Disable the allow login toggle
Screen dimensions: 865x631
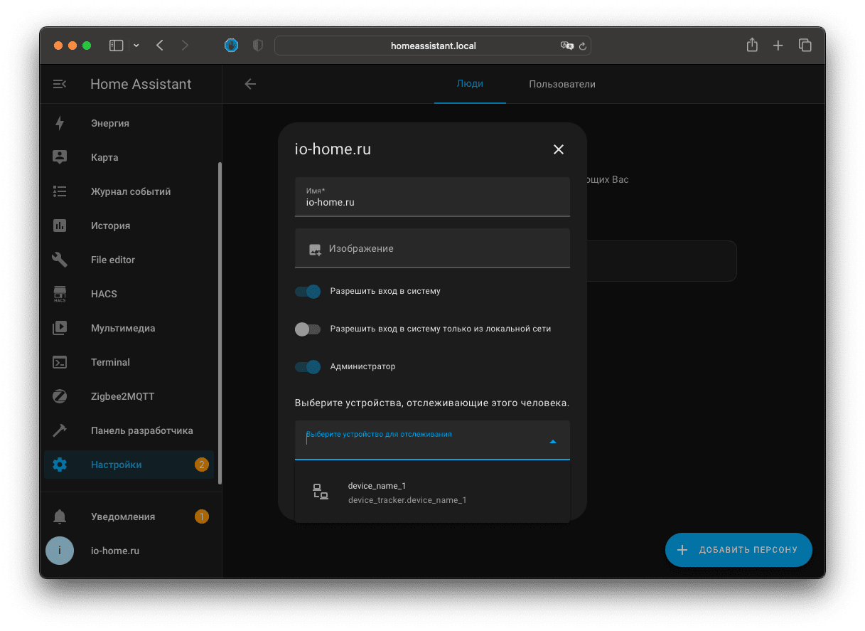click(x=308, y=292)
